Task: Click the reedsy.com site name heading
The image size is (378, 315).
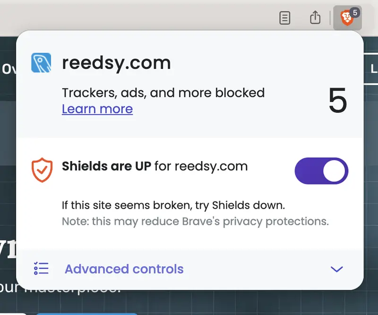Action: 116,63
